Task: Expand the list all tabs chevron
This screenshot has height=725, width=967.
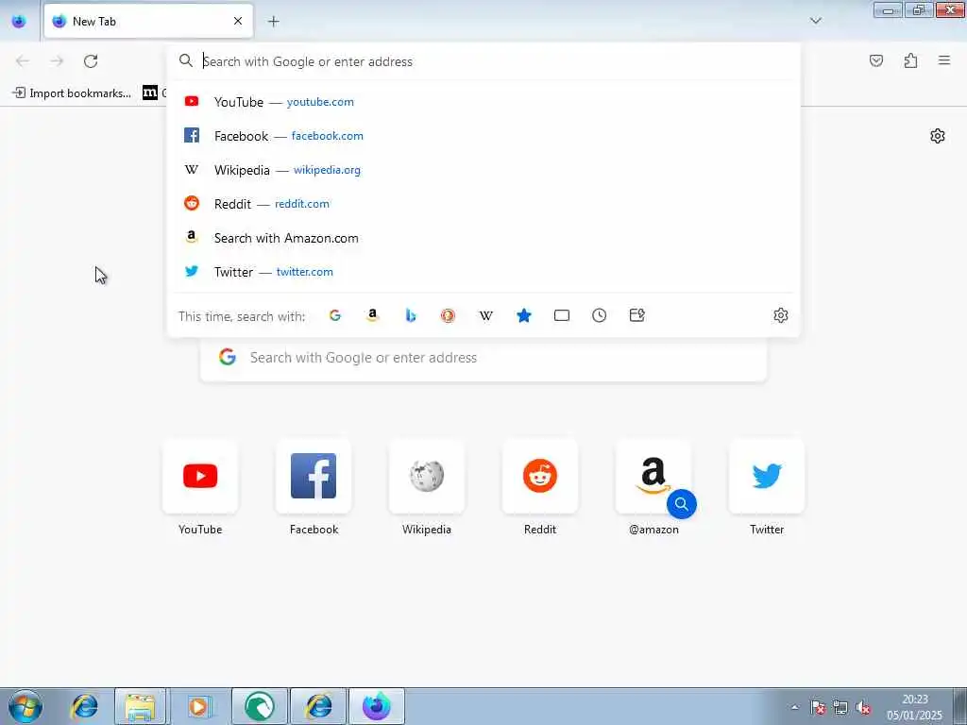Action: [x=815, y=21]
